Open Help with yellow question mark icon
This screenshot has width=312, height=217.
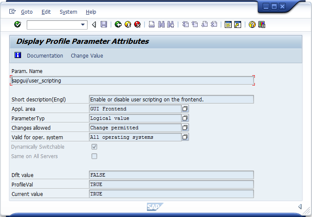click(x=252, y=24)
